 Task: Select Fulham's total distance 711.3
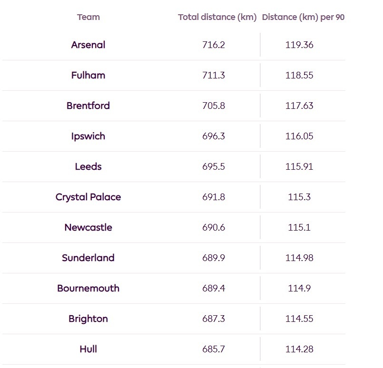click(214, 75)
